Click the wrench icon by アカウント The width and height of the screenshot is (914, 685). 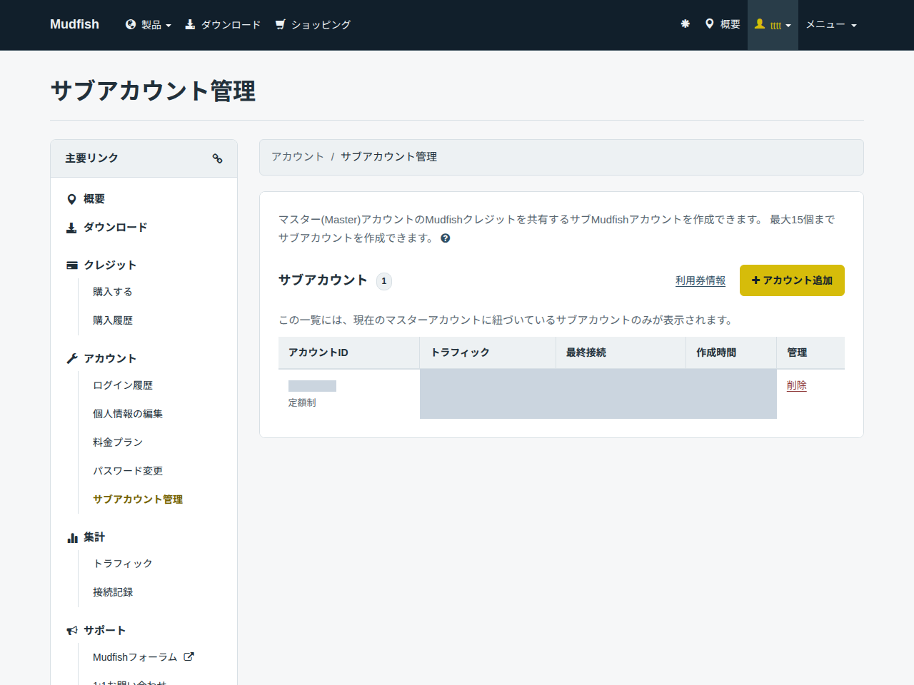pos(72,359)
